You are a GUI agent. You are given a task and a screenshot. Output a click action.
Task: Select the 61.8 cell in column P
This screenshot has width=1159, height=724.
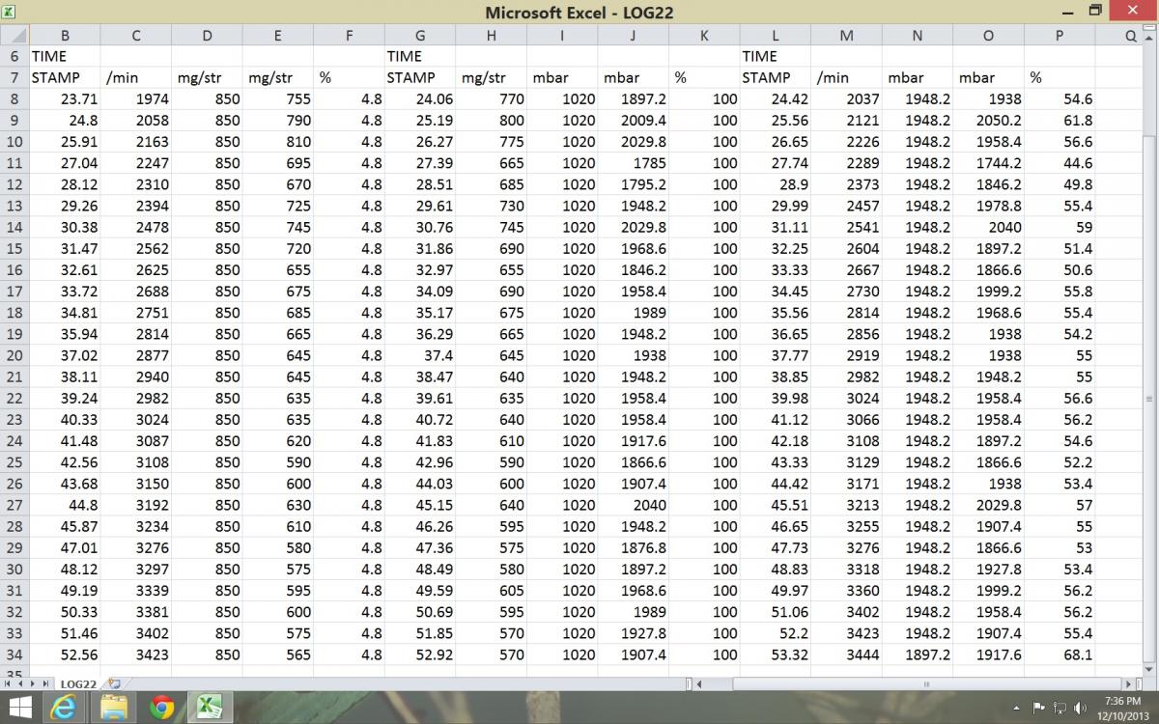1060,121
